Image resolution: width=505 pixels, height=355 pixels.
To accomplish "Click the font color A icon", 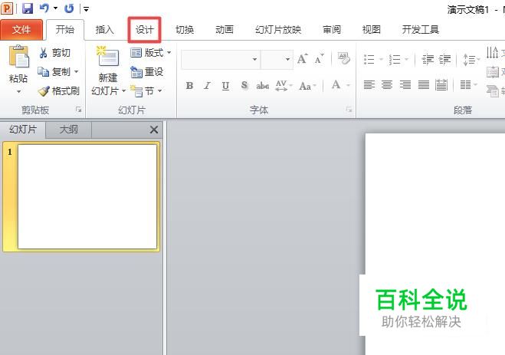I will coord(336,85).
